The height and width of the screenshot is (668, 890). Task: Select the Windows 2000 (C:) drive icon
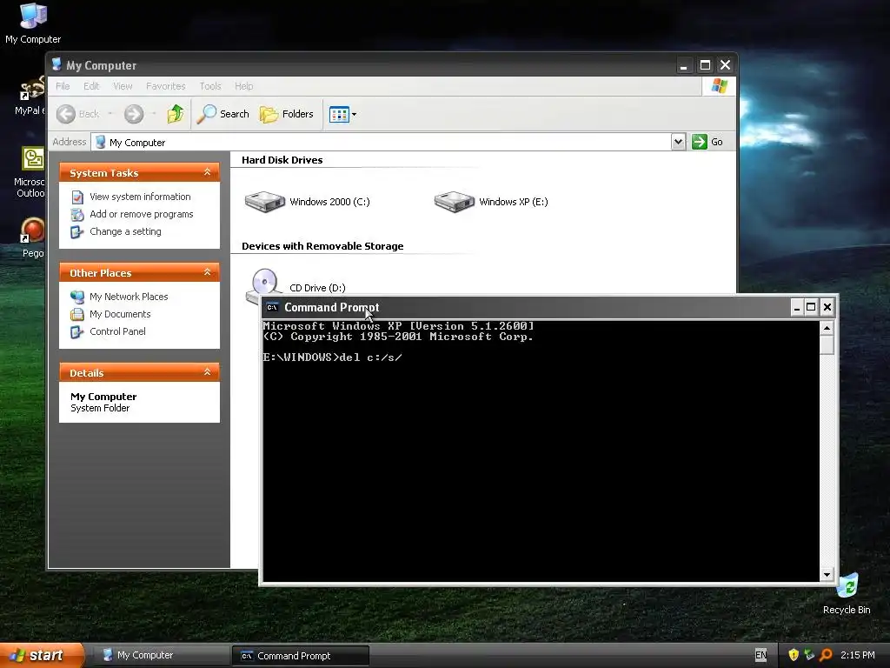pyautogui.click(x=264, y=202)
